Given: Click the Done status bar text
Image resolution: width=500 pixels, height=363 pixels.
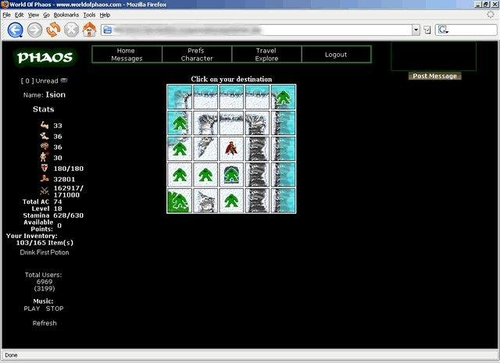Looking at the screenshot, I should click(x=11, y=355).
